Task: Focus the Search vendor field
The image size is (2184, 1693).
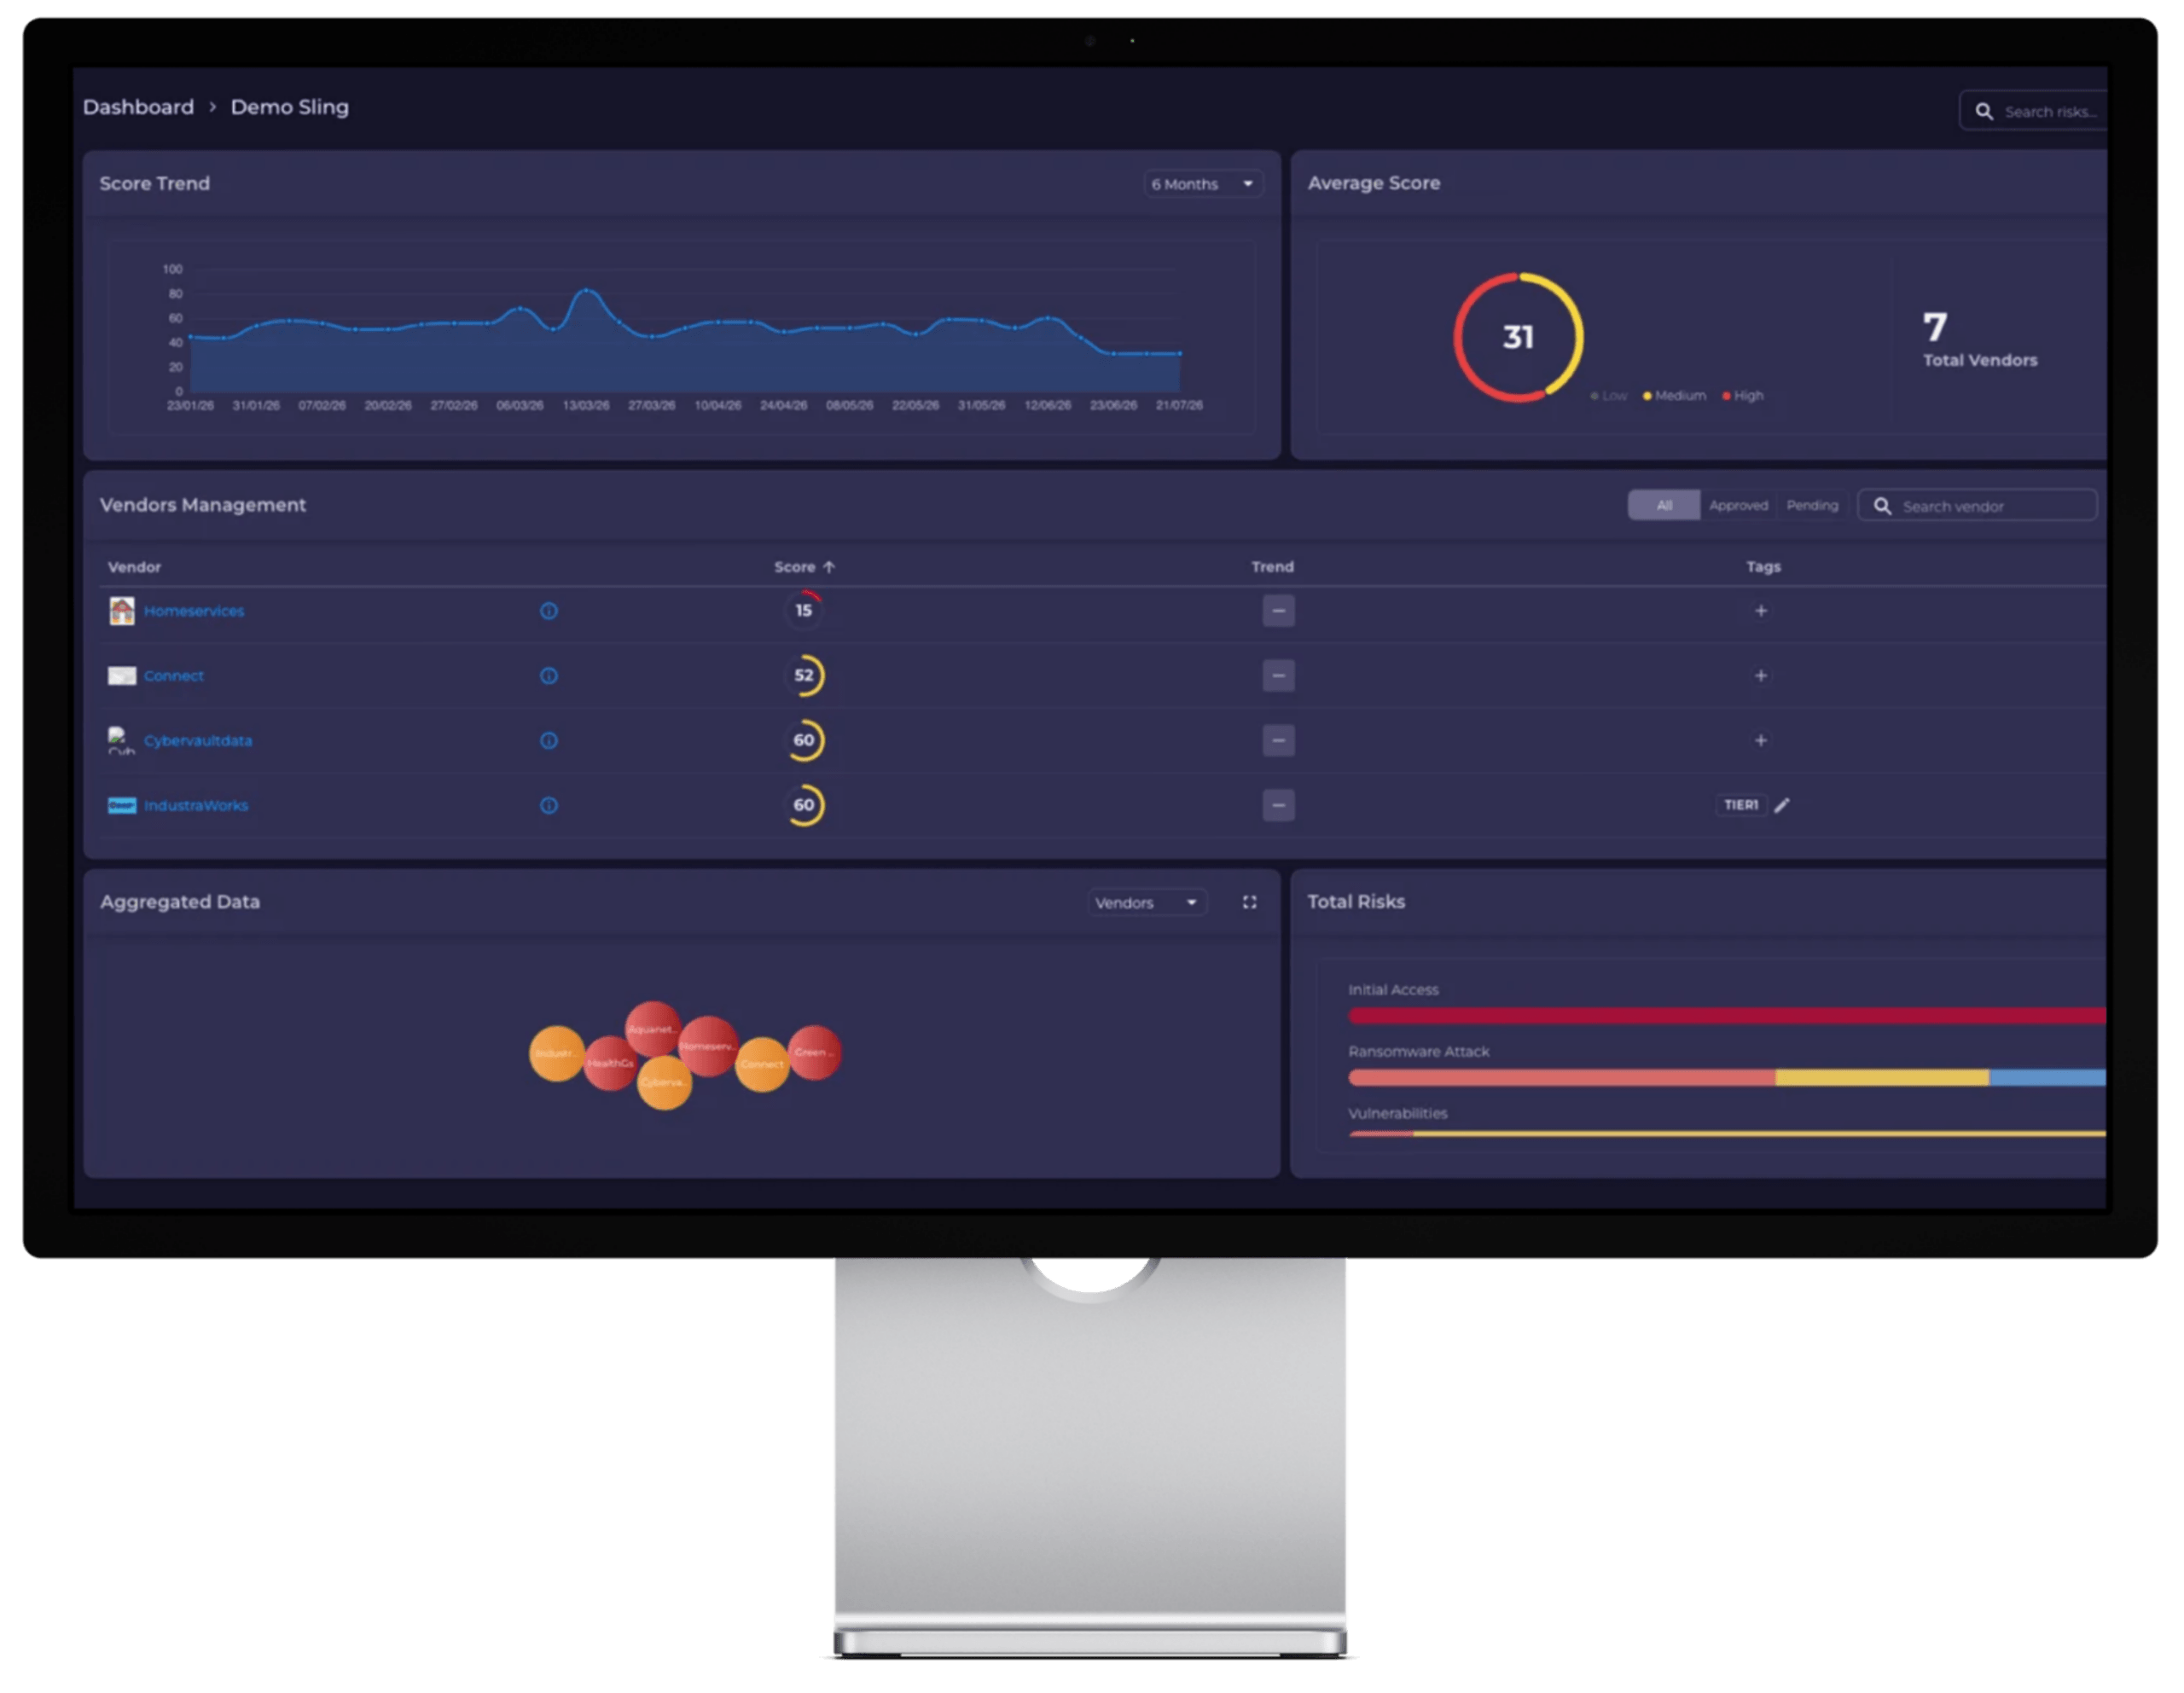Action: [x=1977, y=505]
